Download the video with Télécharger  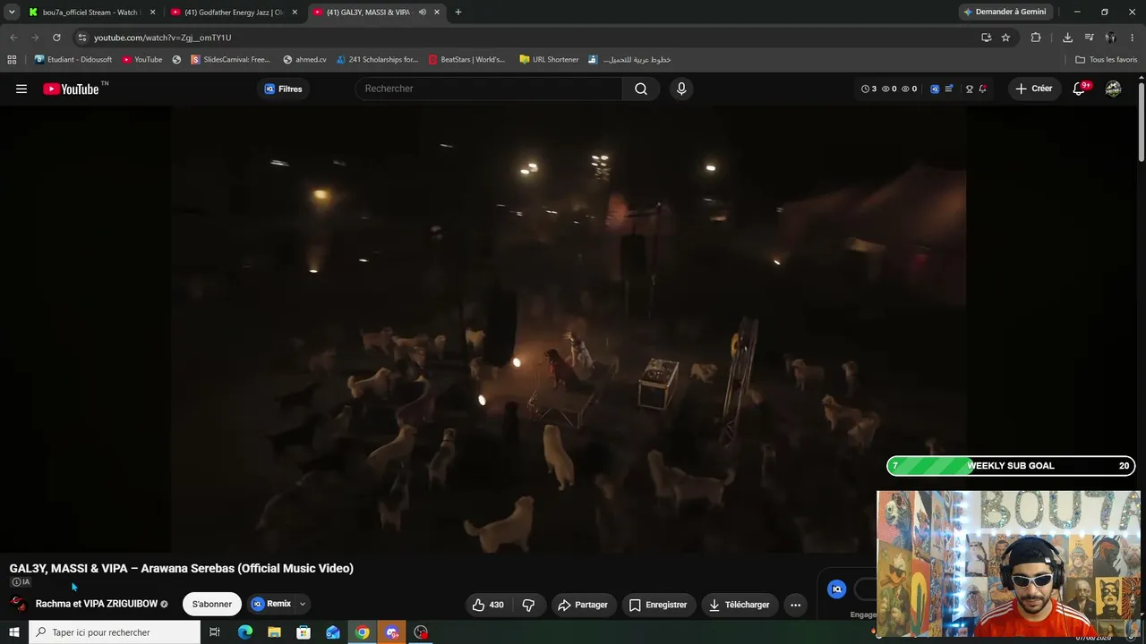click(x=740, y=605)
